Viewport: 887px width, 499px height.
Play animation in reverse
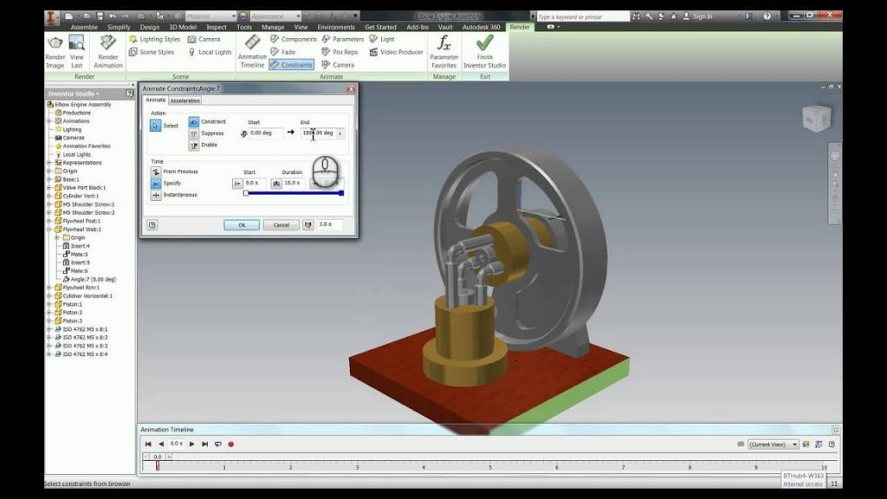[x=161, y=444]
